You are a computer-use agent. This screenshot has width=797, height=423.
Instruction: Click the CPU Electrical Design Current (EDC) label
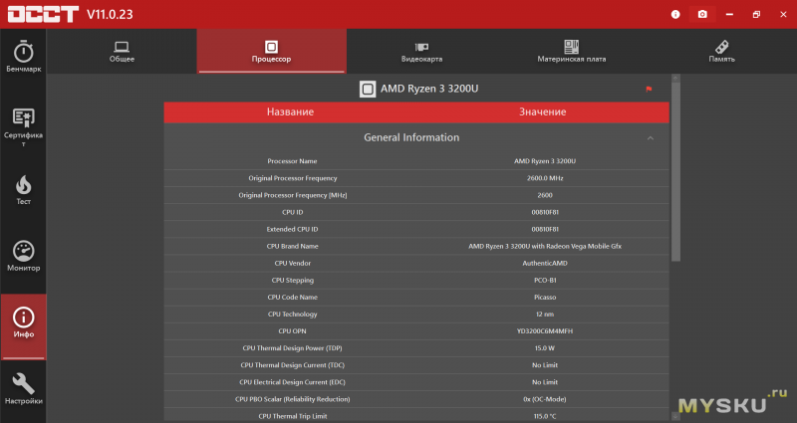tap(292, 382)
